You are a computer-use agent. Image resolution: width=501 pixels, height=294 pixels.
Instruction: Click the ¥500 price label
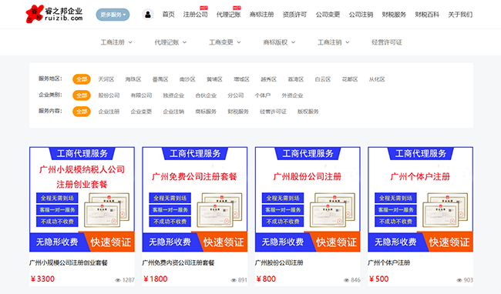coord(379,279)
